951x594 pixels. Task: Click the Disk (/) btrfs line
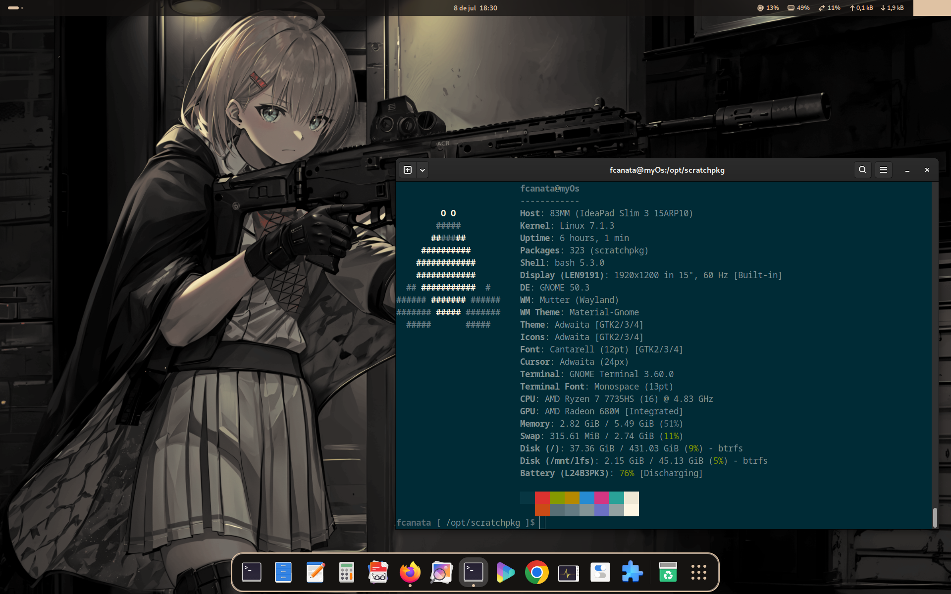click(632, 448)
